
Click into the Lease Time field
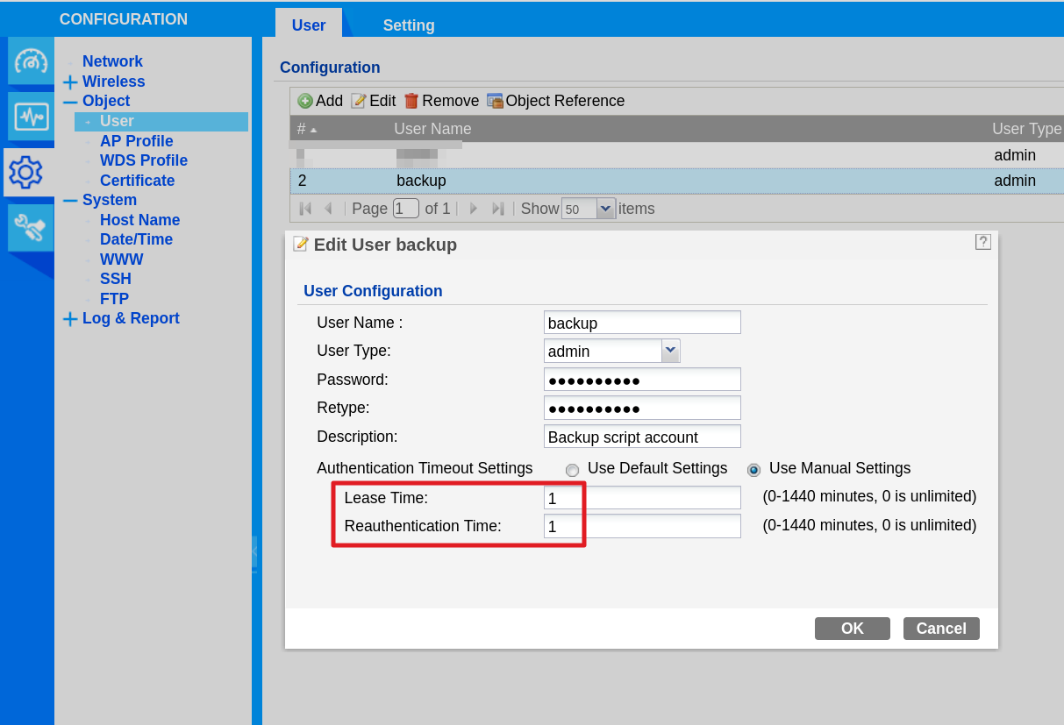[642, 498]
